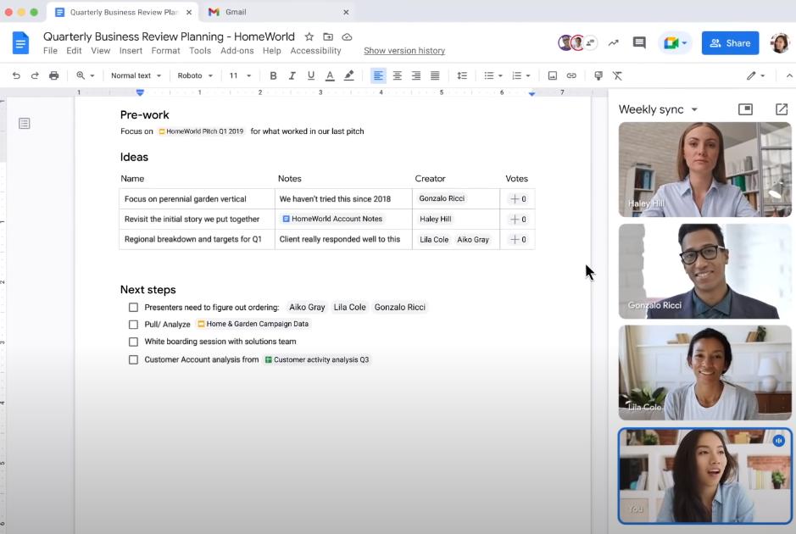Select the Insert link icon
The height and width of the screenshot is (534, 796).
pyautogui.click(x=571, y=75)
